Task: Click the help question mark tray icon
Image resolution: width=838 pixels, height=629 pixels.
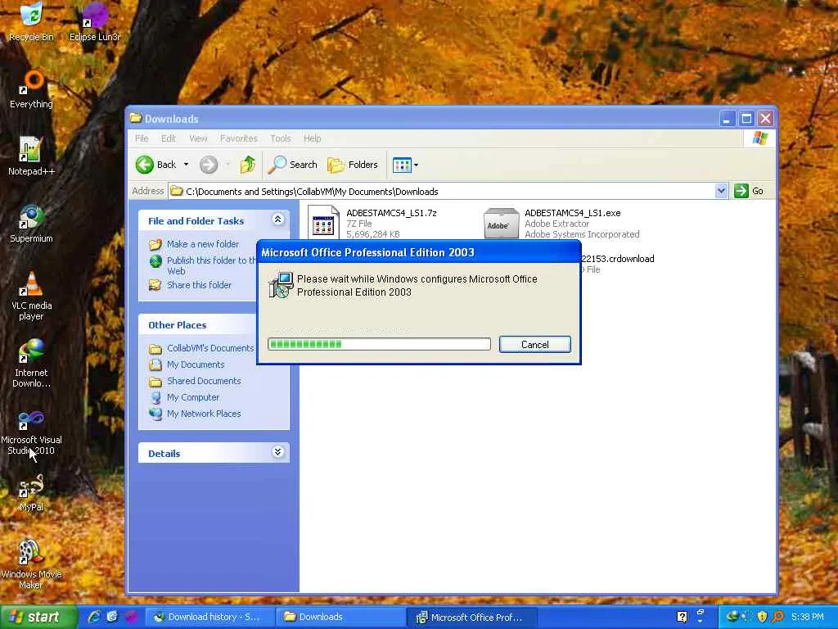Action: (x=682, y=617)
